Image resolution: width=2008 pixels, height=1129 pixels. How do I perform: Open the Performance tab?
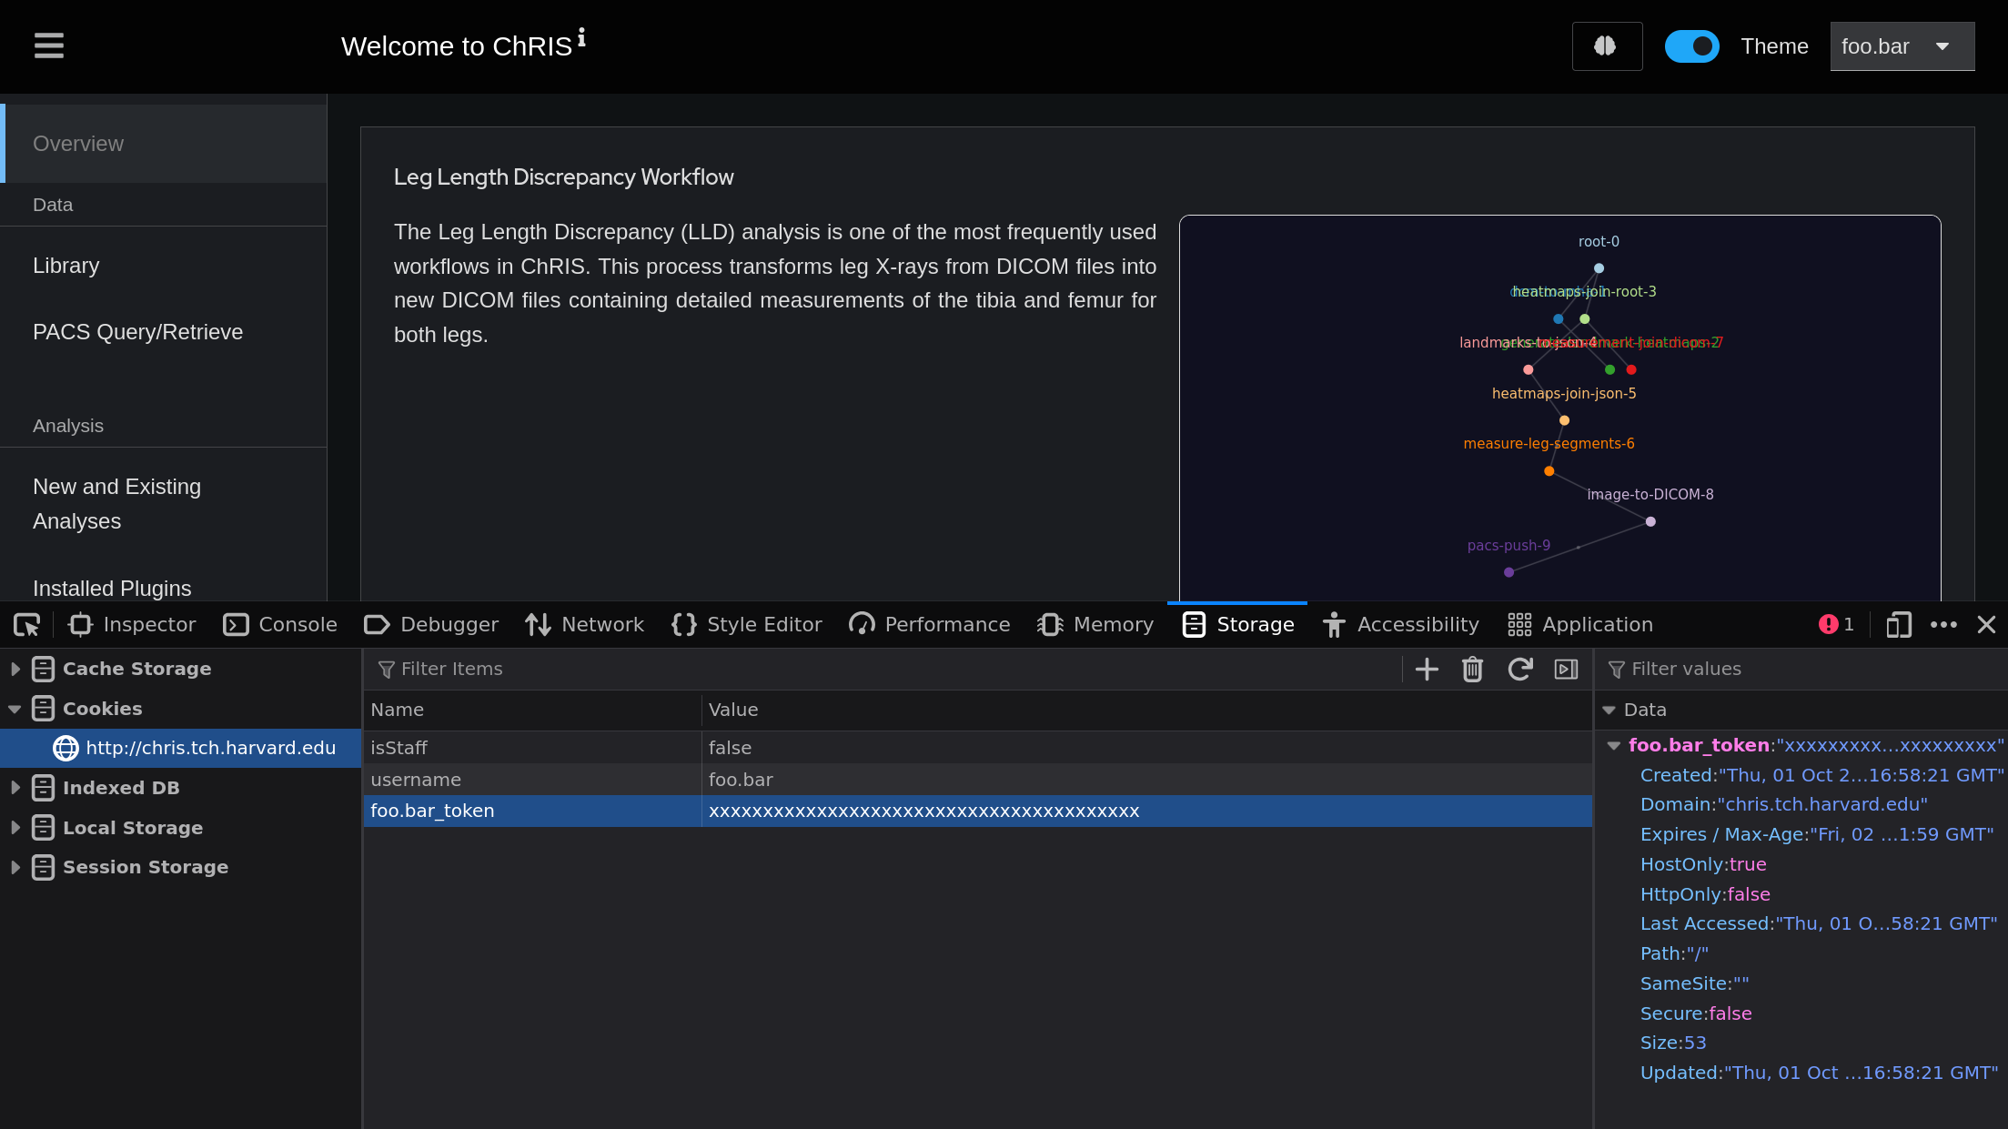pos(929,625)
